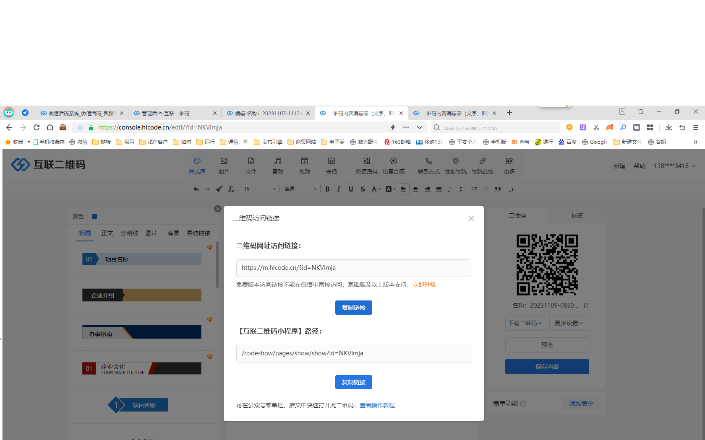Toggle bold formatting in the editor toolbar
Image resolution: width=705 pixels, height=440 pixels.
(327, 189)
